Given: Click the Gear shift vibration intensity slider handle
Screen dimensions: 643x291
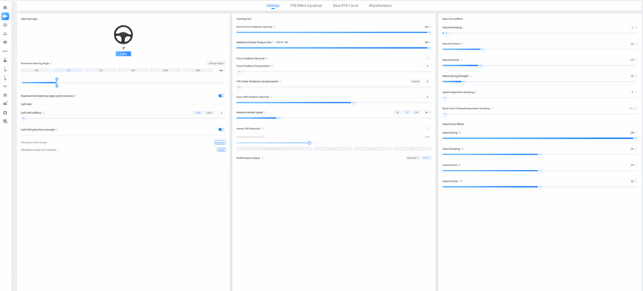Looking at the screenshot, I should pos(353,103).
